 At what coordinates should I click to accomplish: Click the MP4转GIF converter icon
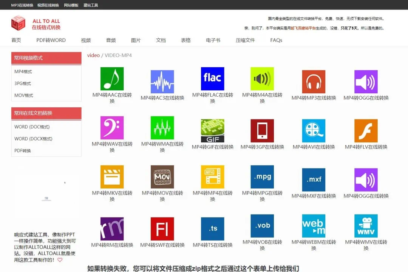[212, 130]
